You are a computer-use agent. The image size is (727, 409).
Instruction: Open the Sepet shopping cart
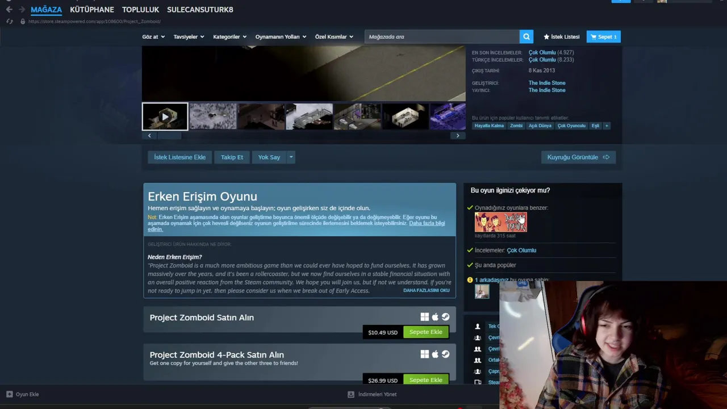[603, 37]
